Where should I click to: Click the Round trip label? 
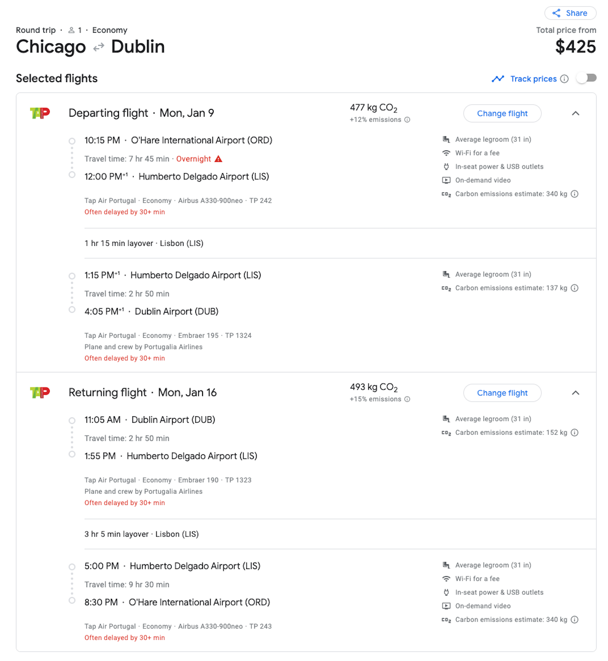click(x=35, y=30)
